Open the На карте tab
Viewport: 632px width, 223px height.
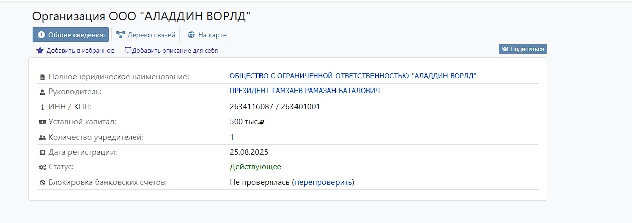coord(207,35)
